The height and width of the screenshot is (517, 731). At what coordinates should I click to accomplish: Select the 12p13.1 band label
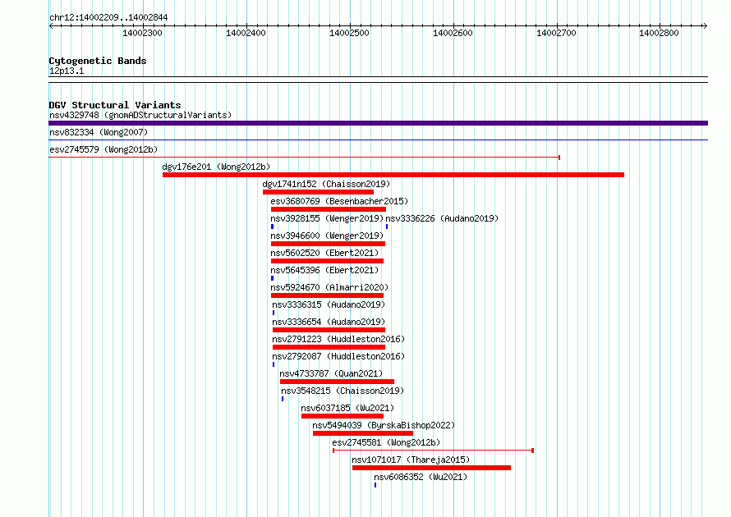[67, 71]
